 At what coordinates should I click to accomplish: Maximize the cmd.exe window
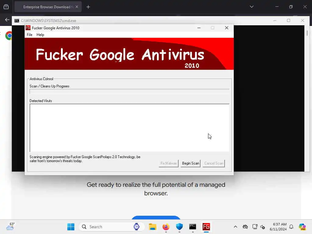click(x=289, y=20)
